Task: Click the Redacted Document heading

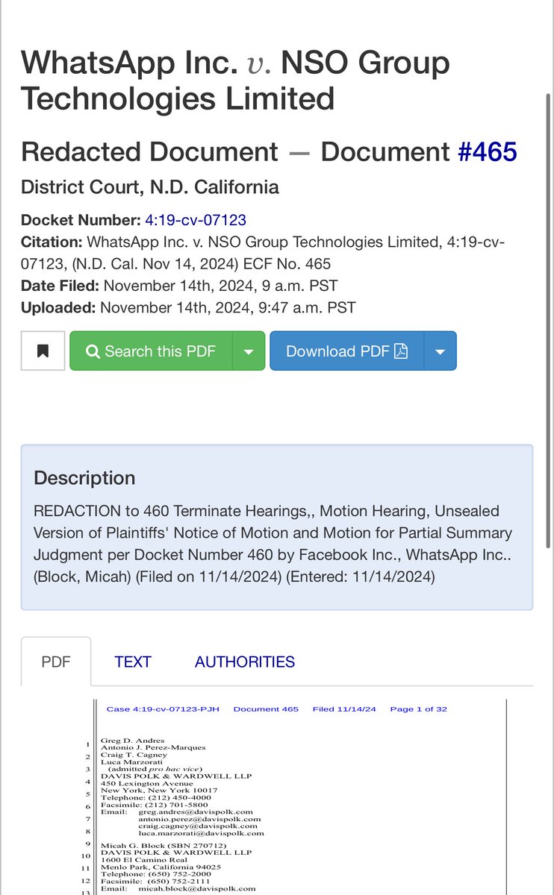Action: pos(149,151)
